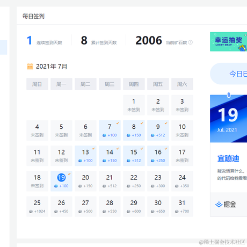
Task: Click the 2021年 7月 month label
Action: (52, 67)
